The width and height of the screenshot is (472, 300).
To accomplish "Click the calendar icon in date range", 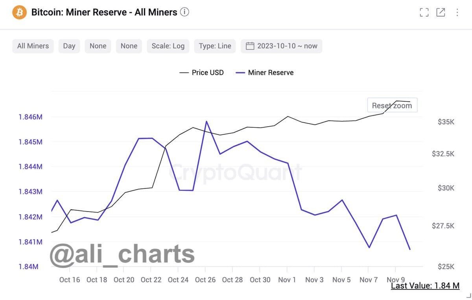I will point(250,46).
